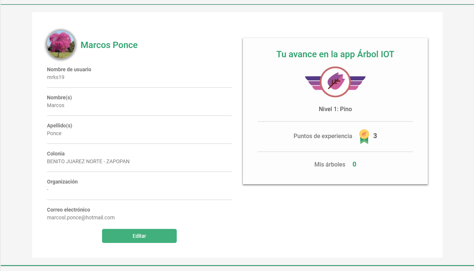Image resolution: width=474 pixels, height=271 pixels.
Task: Click the Apellido(s) value Ponce
Action: [x=54, y=133]
